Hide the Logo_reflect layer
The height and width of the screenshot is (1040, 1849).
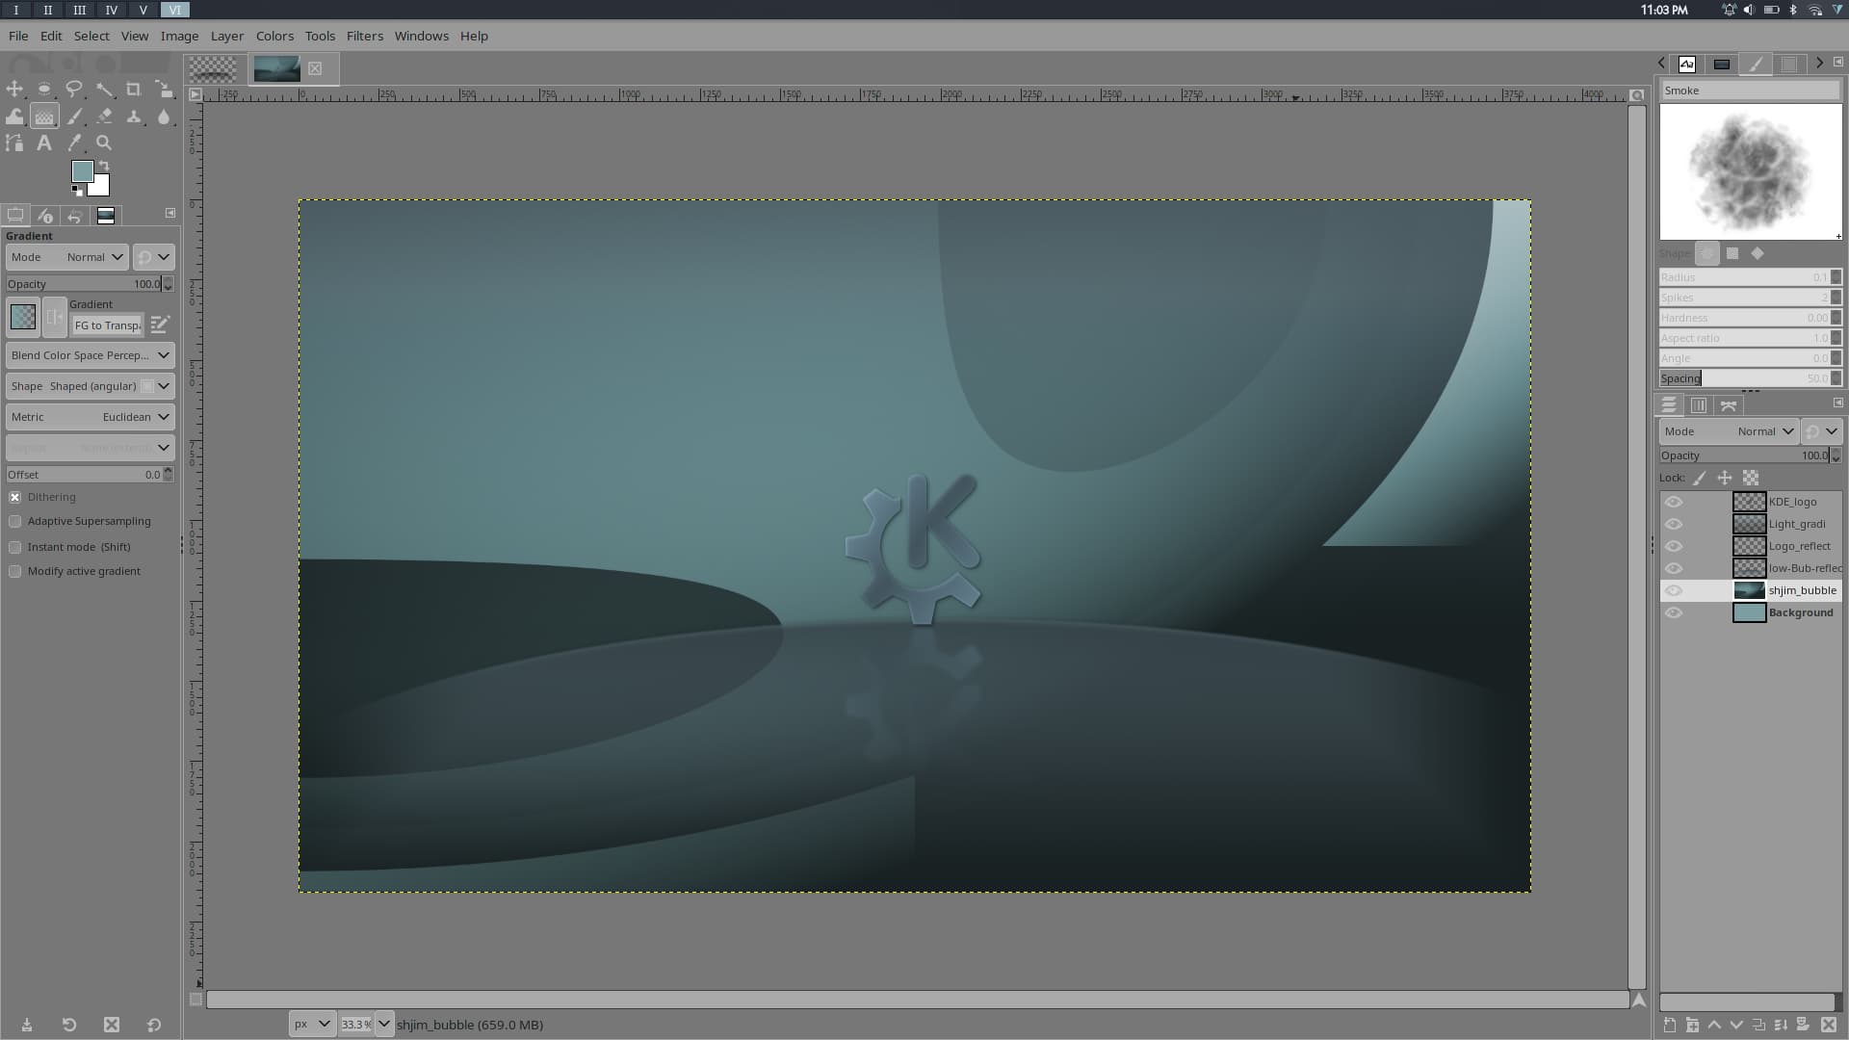1674,546
